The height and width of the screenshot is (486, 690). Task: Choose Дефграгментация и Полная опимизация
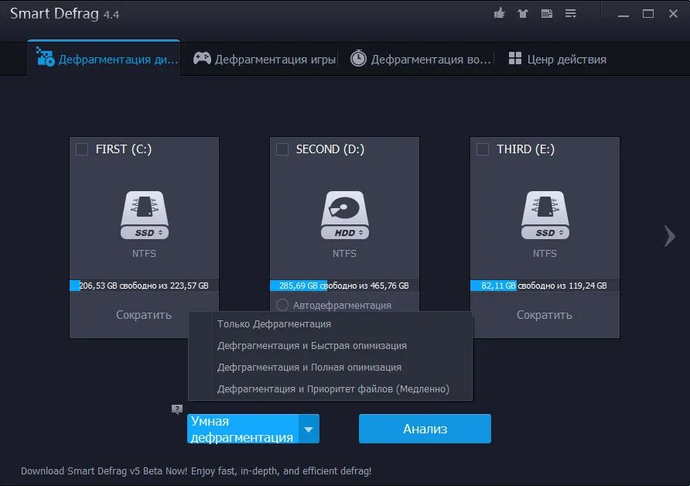[x=330, y=367]
